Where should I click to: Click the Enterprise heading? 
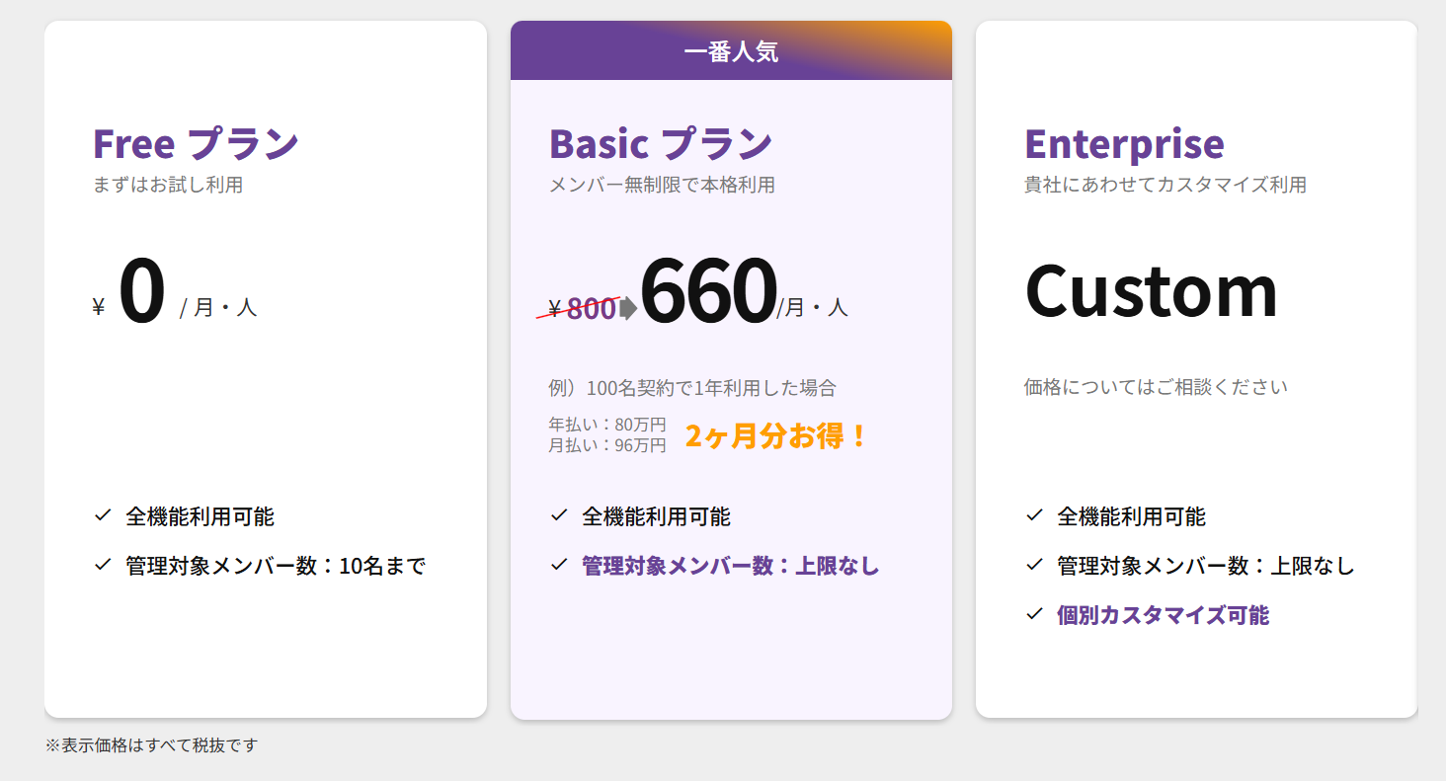click(1124, 143)
